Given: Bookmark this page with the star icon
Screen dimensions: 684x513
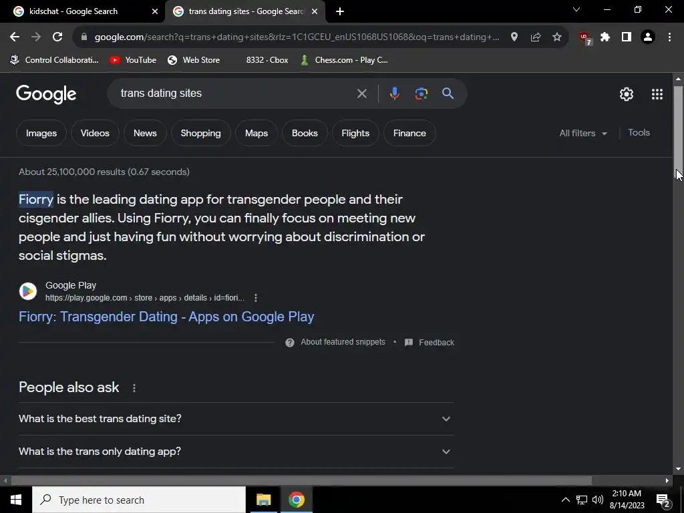Looking at the screenshot, I should pos(557,37).
